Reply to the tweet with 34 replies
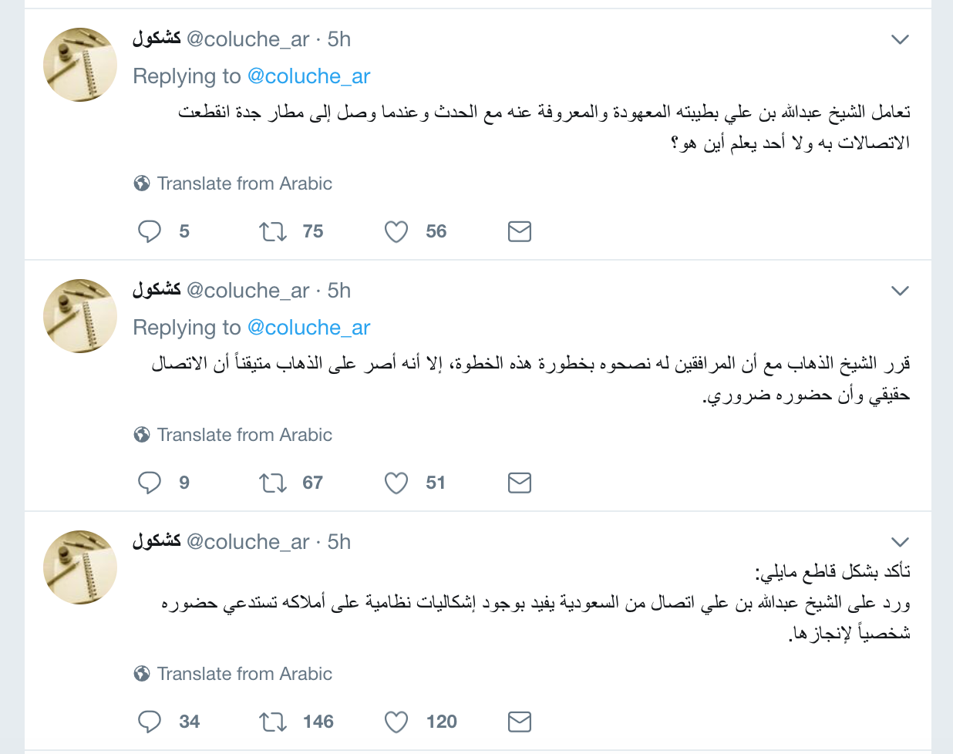Viewport: 953px width, 754px height. pyautogui.click(x=150, y=722)
